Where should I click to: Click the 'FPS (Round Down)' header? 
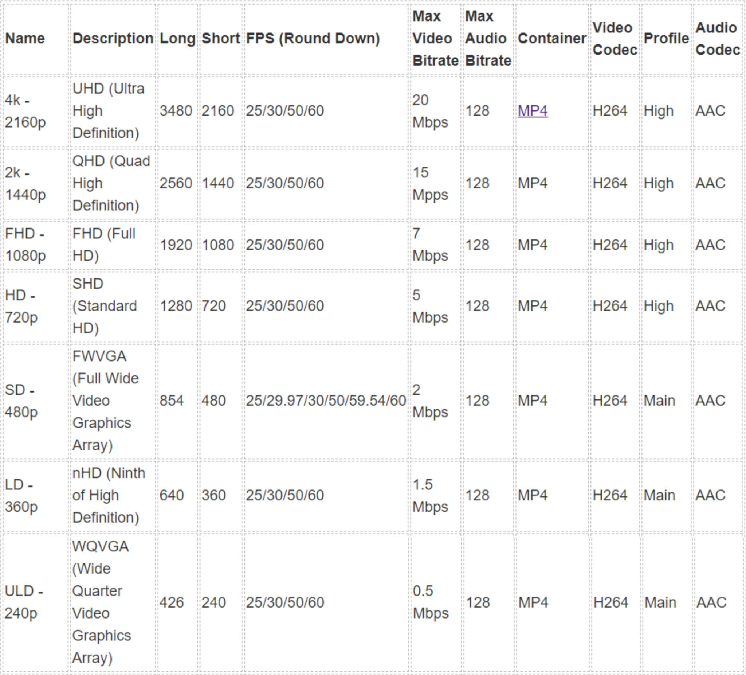[x=313, y=38]
